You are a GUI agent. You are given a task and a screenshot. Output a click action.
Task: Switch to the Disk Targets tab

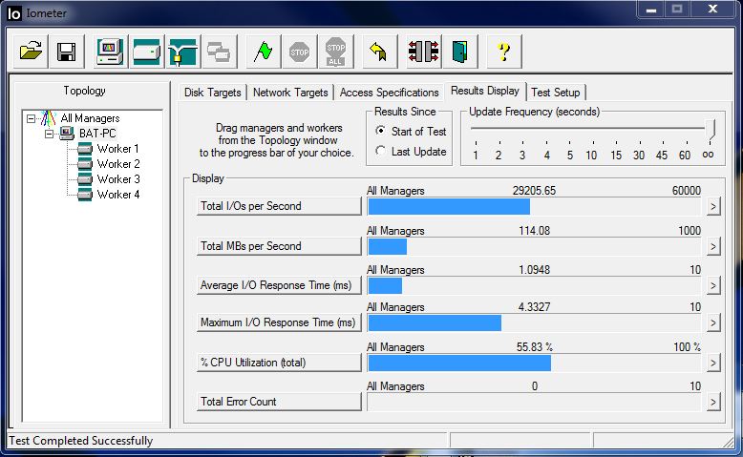(212, 93)
